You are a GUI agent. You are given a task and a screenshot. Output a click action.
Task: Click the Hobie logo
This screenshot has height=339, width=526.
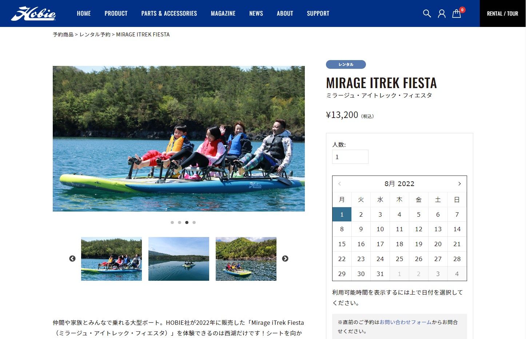[x=33, y=13]
